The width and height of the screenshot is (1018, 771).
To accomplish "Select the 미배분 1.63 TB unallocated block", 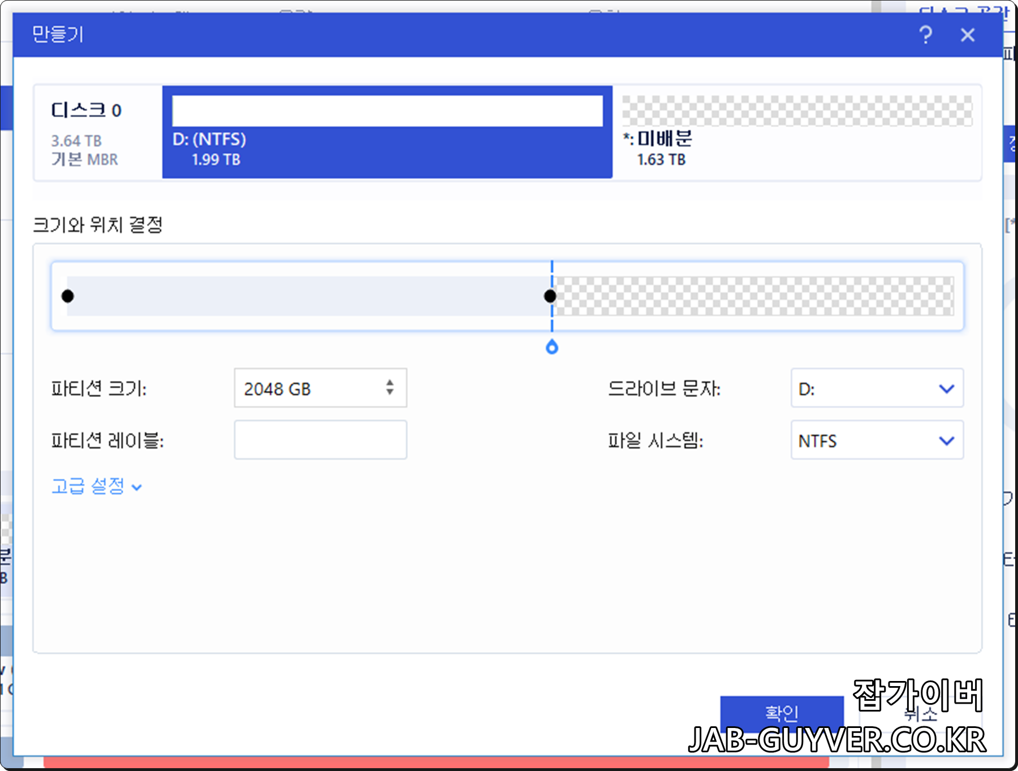I will [797, 132].
